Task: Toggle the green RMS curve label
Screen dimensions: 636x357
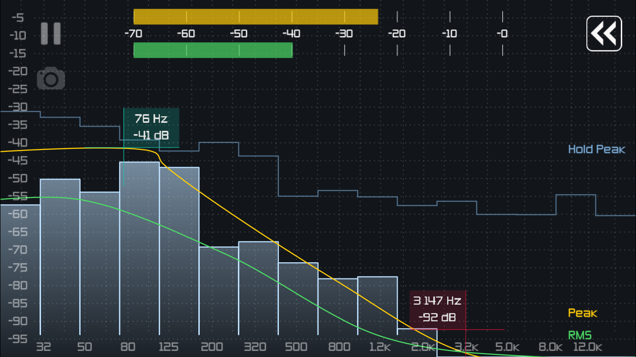Action: (580, 335)
